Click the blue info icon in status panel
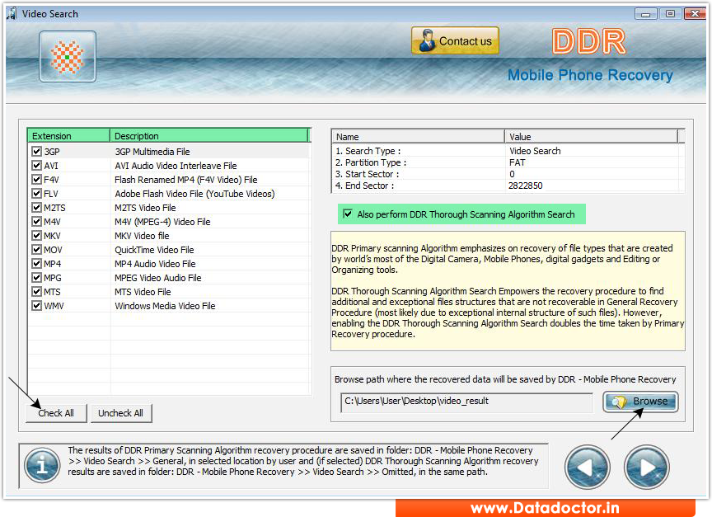This screenshot has width=712, height=517. [x=42, y=465]
